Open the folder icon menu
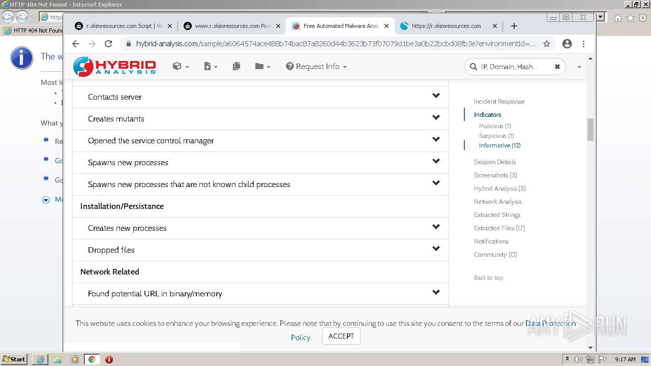The height and width of the screenshot is (366, 651). 262,67
